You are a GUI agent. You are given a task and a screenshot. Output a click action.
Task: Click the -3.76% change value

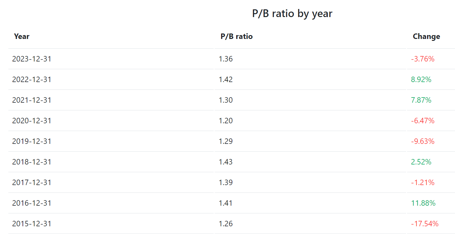(422, 59)
